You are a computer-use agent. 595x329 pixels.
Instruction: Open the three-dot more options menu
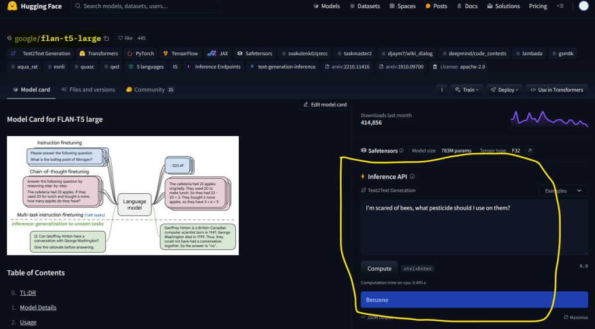[442, 90]
